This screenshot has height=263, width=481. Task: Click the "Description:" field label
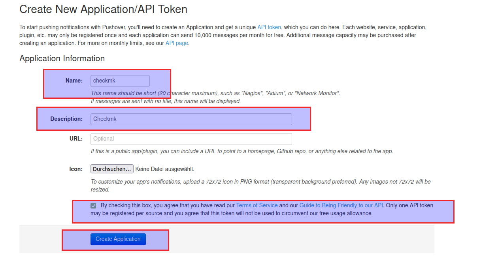pyautogui.click(x=66, y=119)
